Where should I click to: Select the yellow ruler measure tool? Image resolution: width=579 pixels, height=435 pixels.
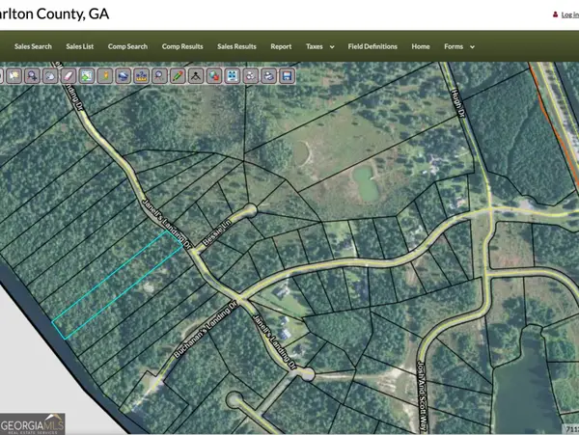141,76
